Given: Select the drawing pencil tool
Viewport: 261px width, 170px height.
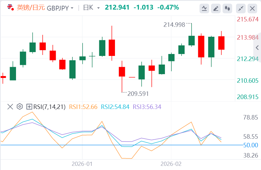Looking at the screenshot, I should click(216, 8).
